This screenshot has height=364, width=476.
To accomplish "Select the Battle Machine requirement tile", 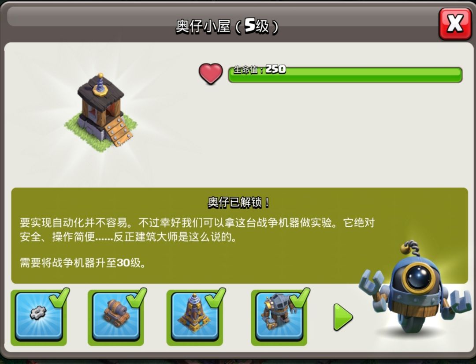I will click(279, 317).
